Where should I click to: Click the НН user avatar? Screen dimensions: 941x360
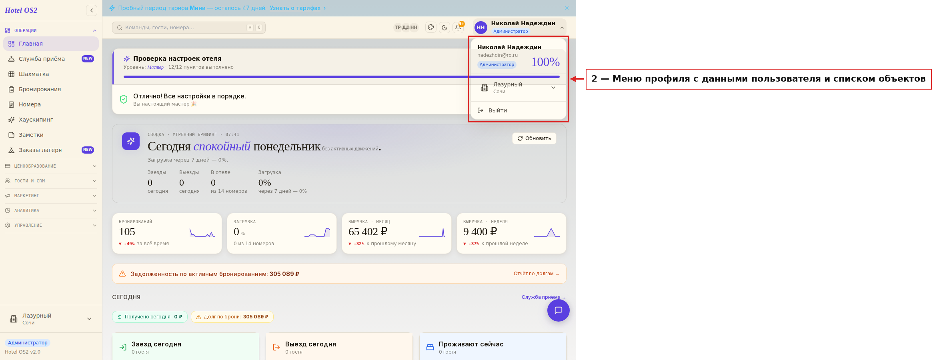coord(481,28)
